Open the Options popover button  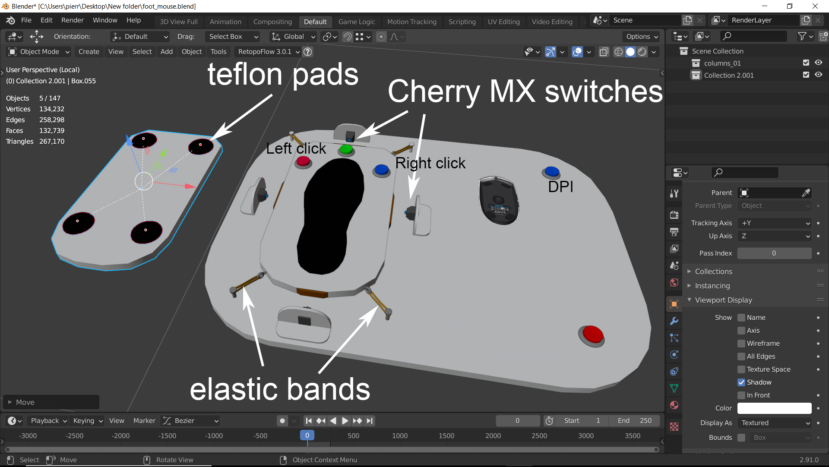tap(642, 37)
